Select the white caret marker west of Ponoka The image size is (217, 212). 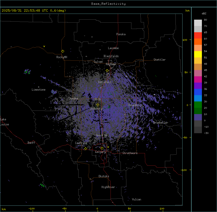92,37
